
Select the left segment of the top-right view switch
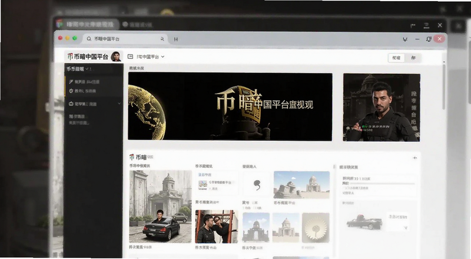point(396,58)
